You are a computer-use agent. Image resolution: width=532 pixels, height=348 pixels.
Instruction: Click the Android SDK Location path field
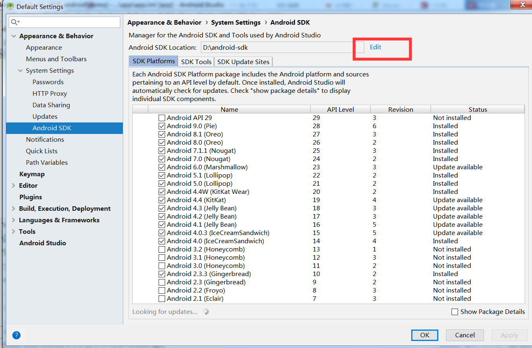click(x=282, y=47)
